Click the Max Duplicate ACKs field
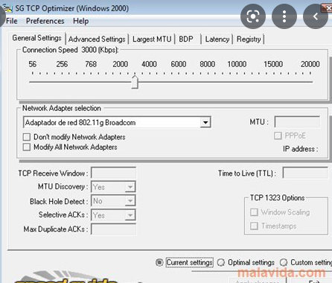332x283 pixels. (x=113, y=229)
